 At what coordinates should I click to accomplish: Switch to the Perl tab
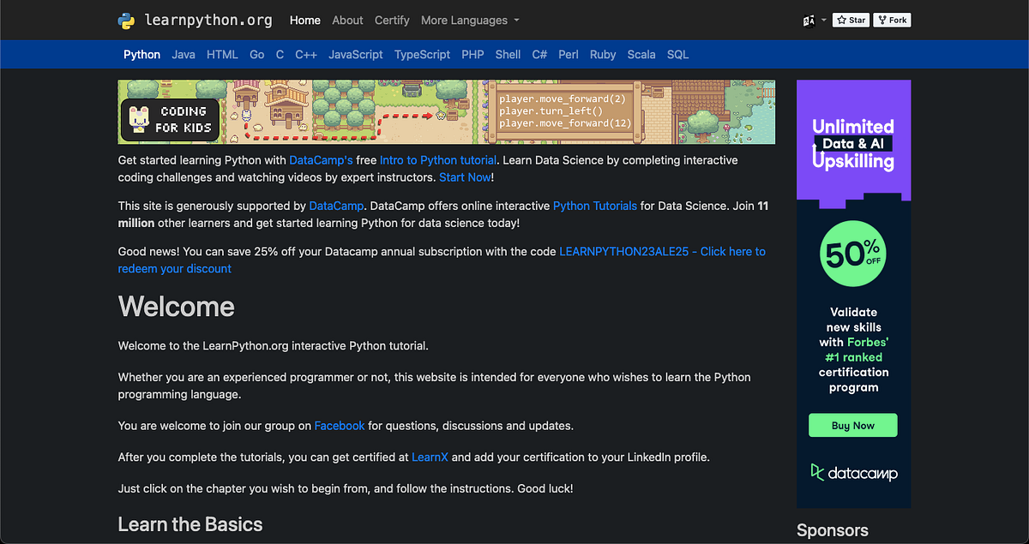click(569, 54)
